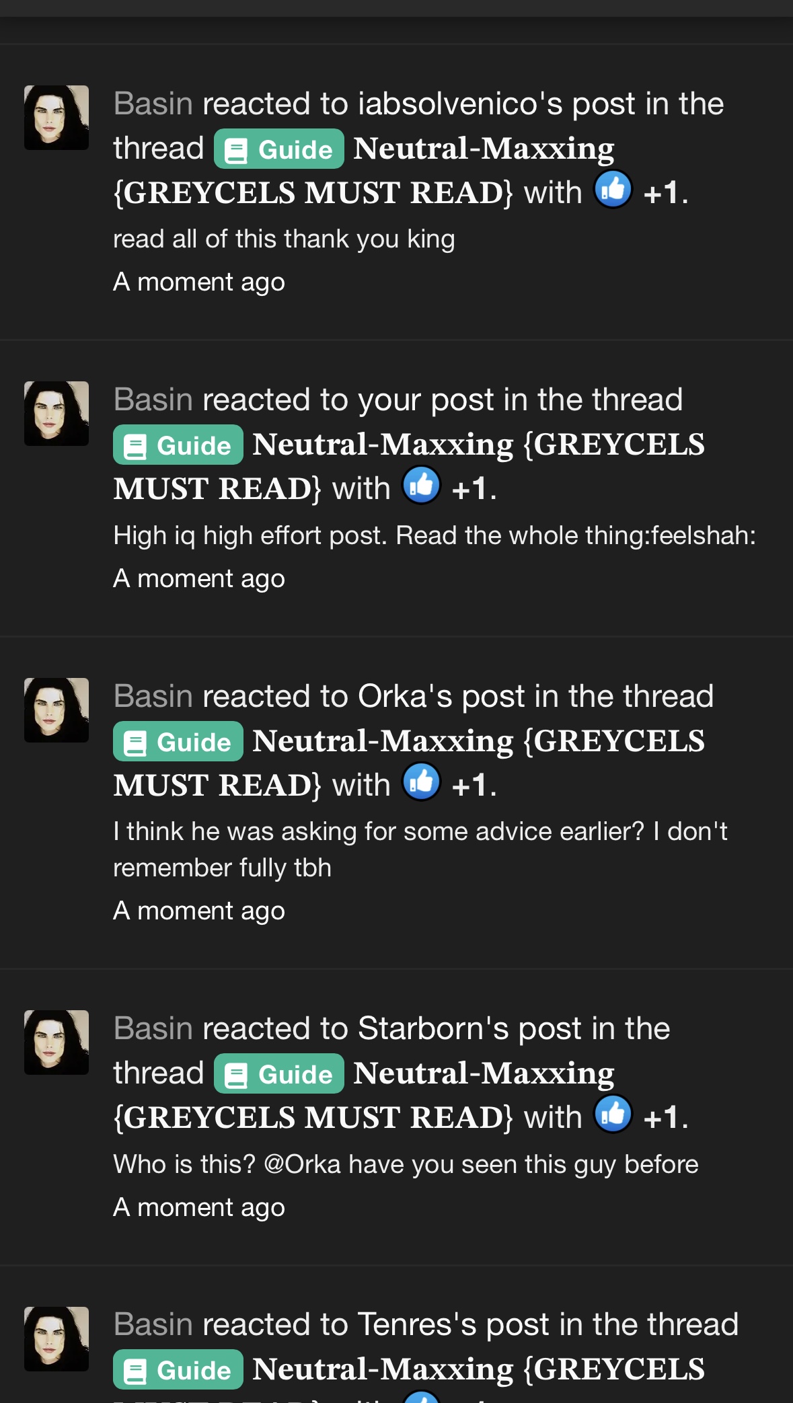Click thumbs-up reaction icon in Starborn notification
Viewport: 793px width, 1403px height.
(613, 1115)
